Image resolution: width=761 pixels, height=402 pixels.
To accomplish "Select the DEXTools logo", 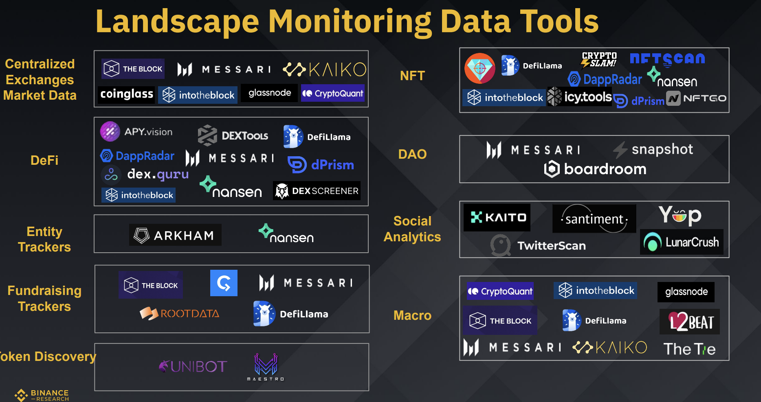I will pos(233,135).
